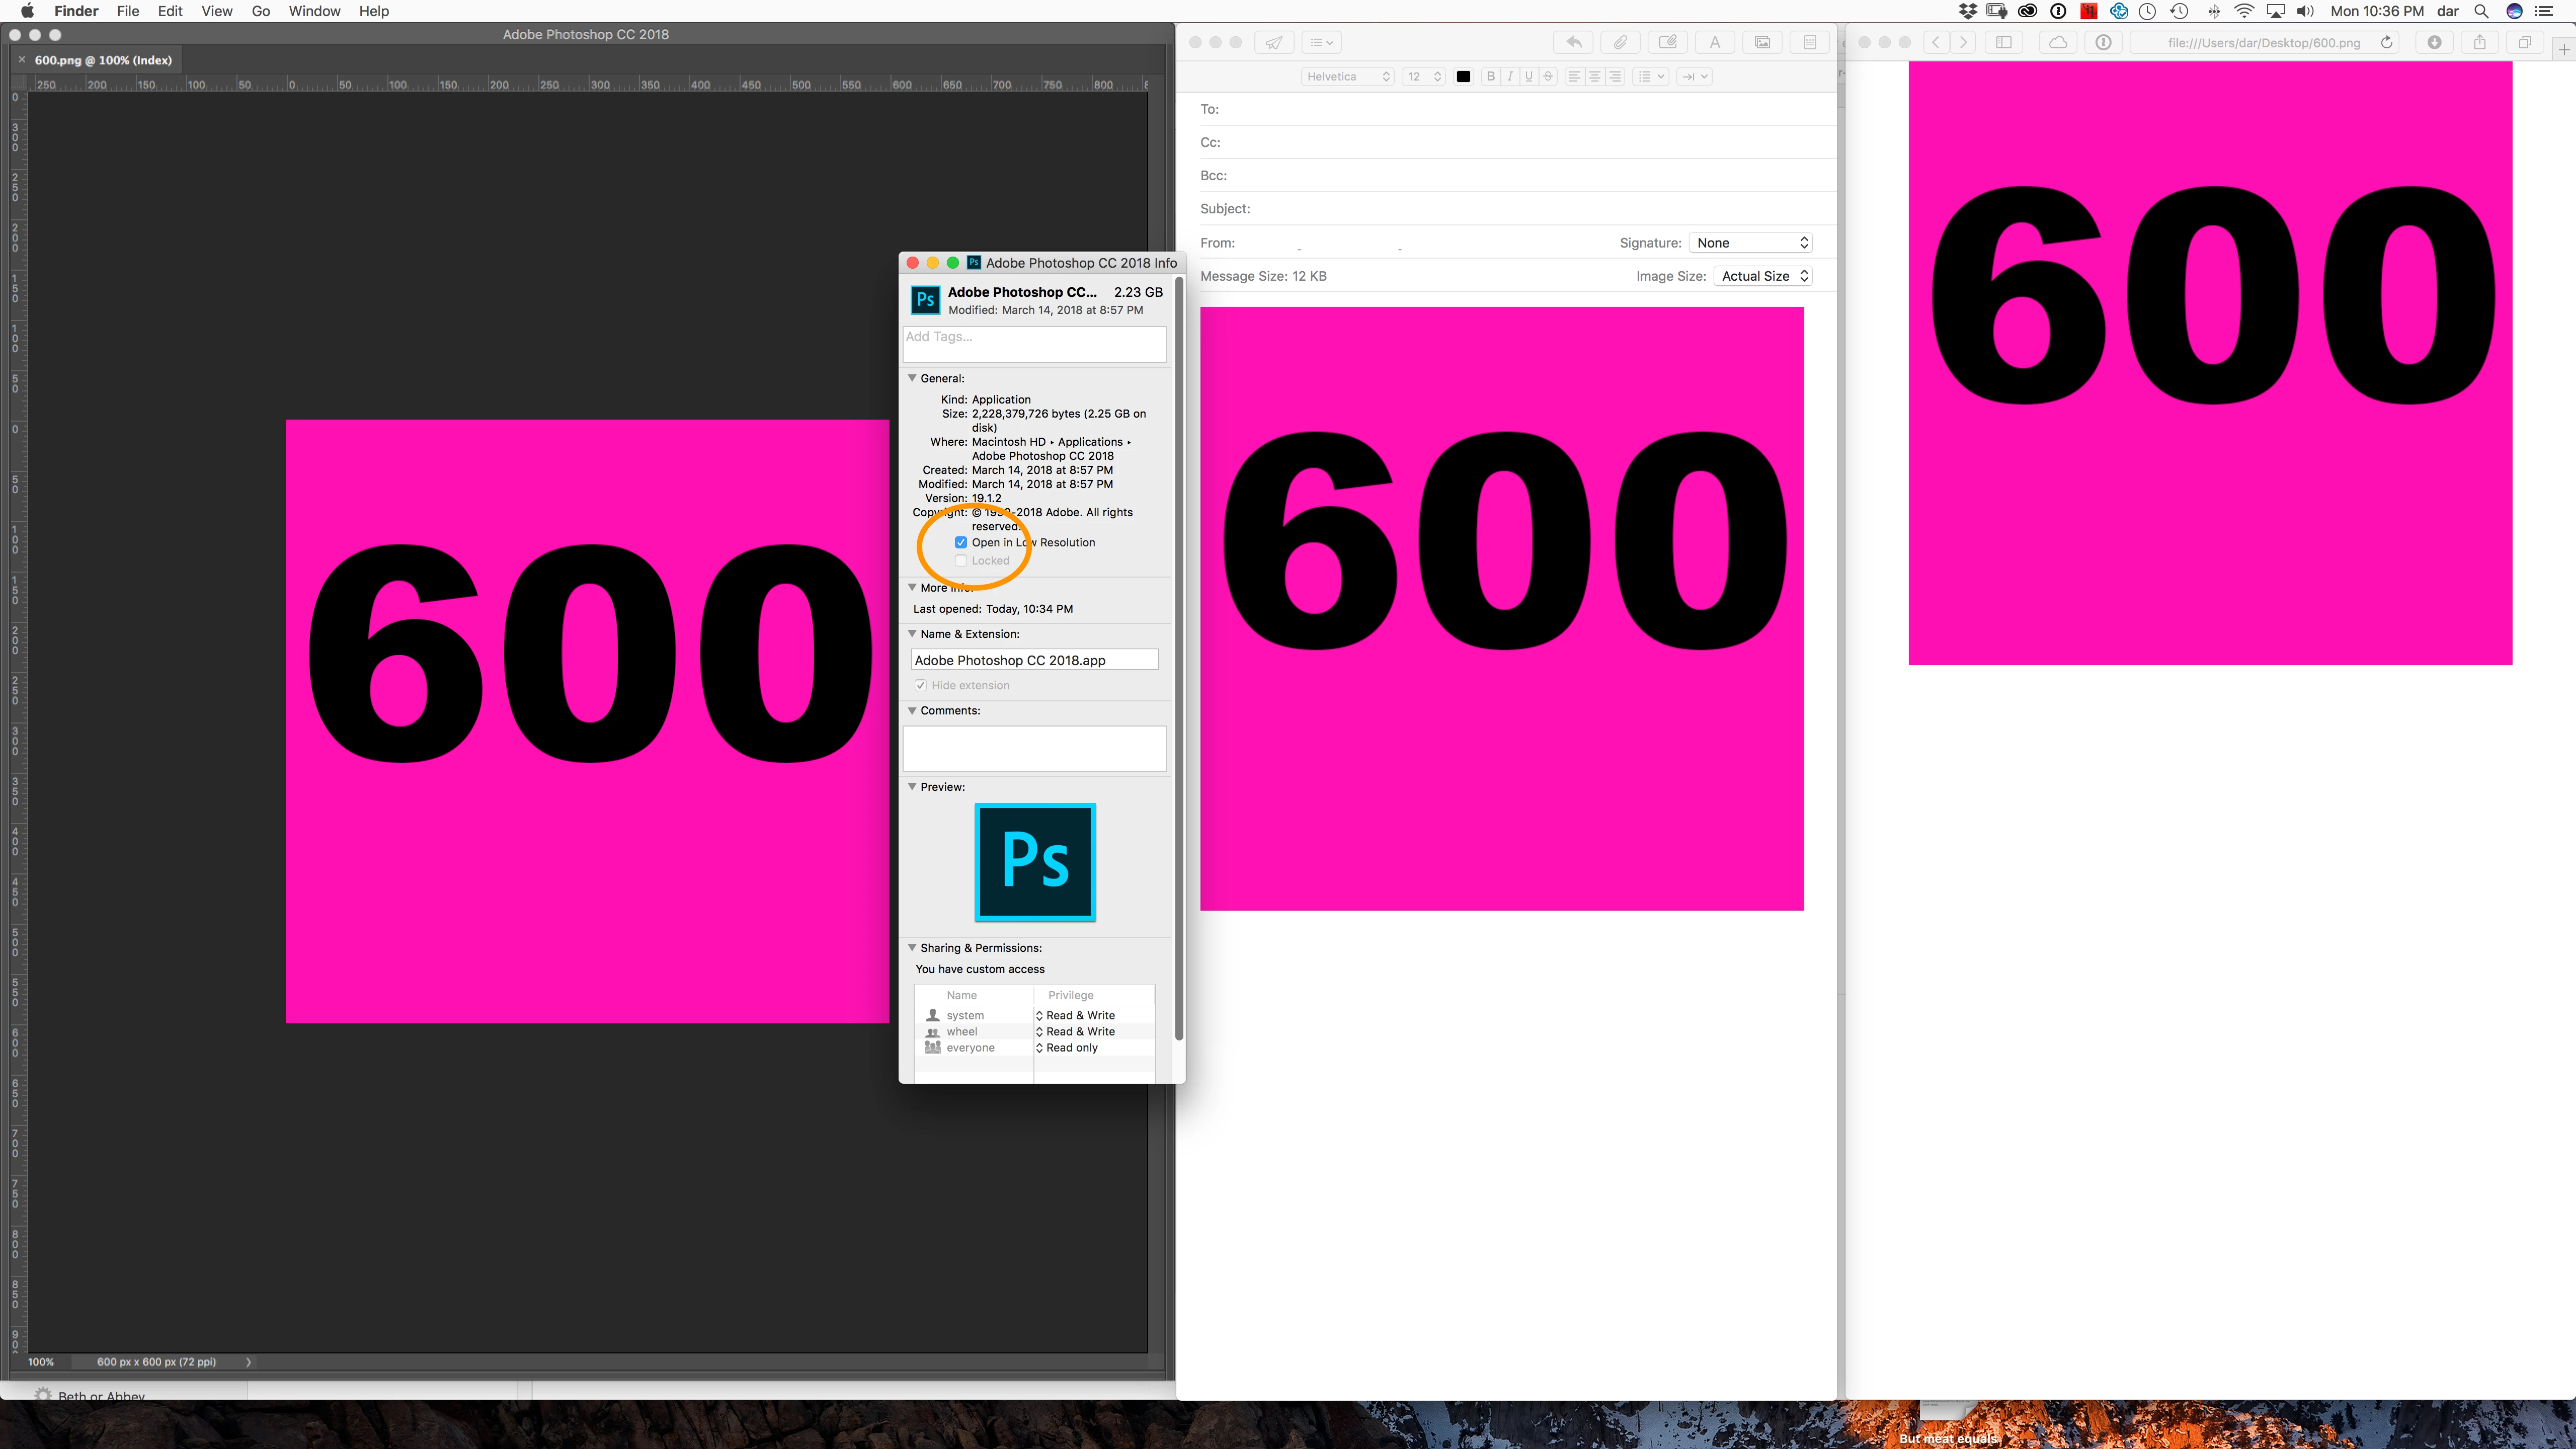
Task: Open the Window menu
Action: click(x=314, y=11)
